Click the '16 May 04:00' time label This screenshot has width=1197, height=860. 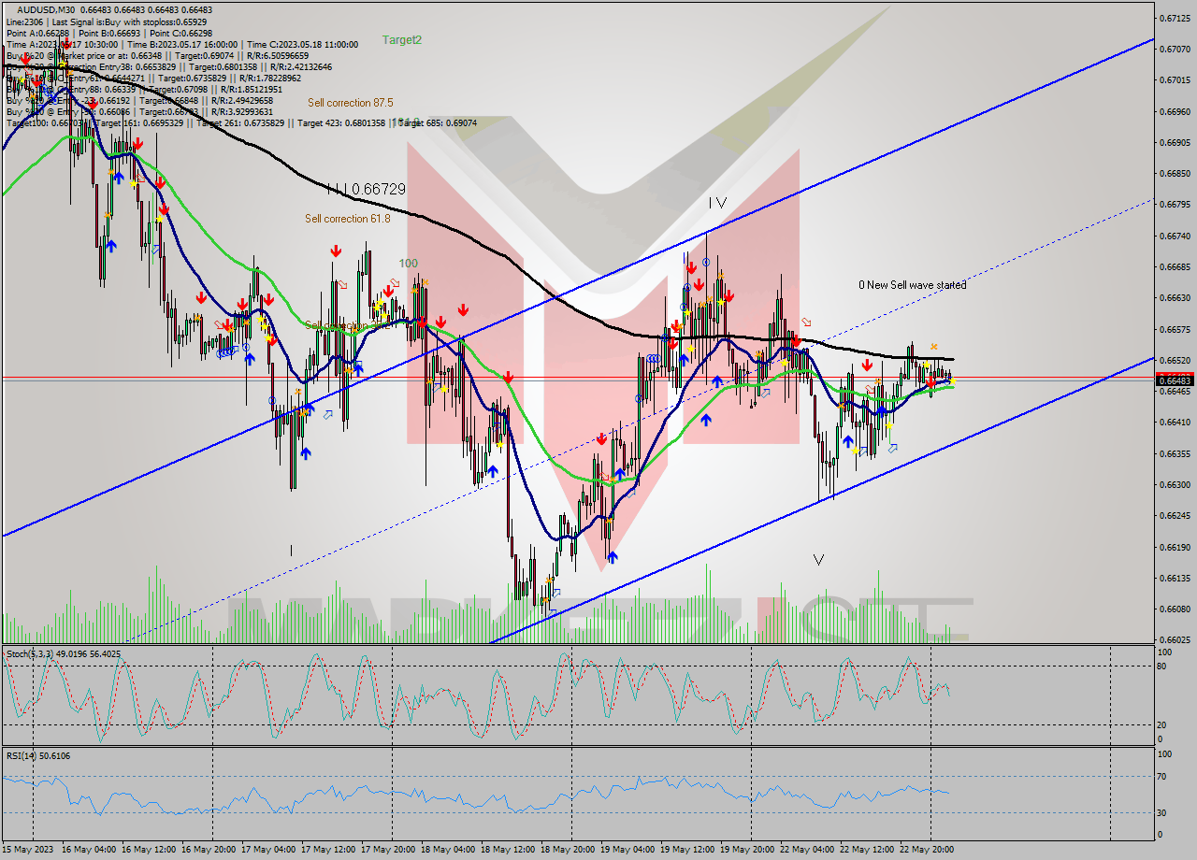89,850
